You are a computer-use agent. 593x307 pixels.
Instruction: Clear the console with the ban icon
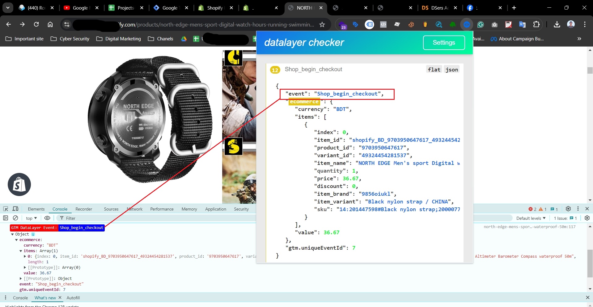15,218
